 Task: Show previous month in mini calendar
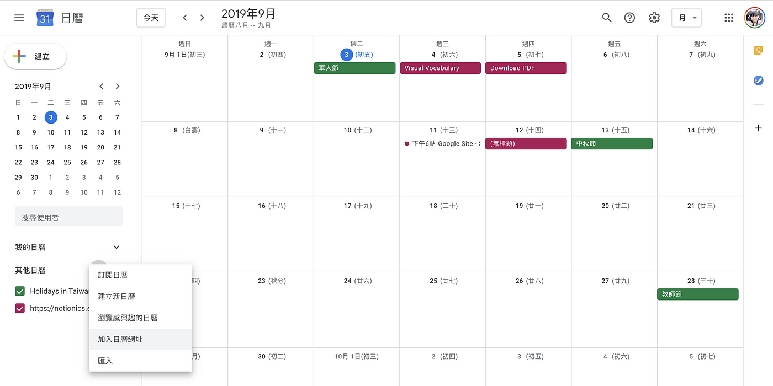pyautogui.click(x=101, y=86)
